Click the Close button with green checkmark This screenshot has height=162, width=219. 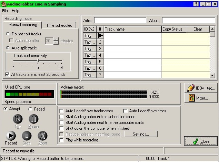tap(201, 141)
